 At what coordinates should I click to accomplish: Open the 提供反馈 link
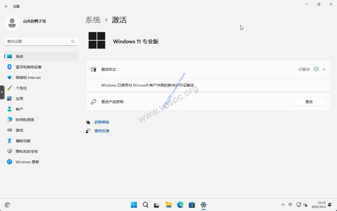tap(102, 131)
